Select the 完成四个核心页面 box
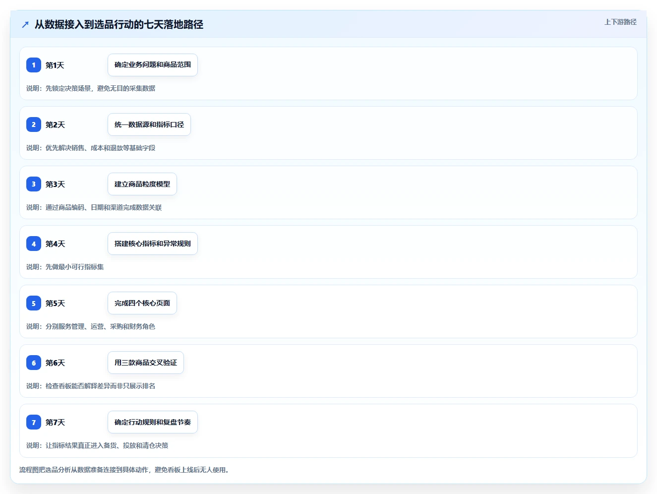Image resolution: width=657 pixels, height=494 pixels. 142,303
